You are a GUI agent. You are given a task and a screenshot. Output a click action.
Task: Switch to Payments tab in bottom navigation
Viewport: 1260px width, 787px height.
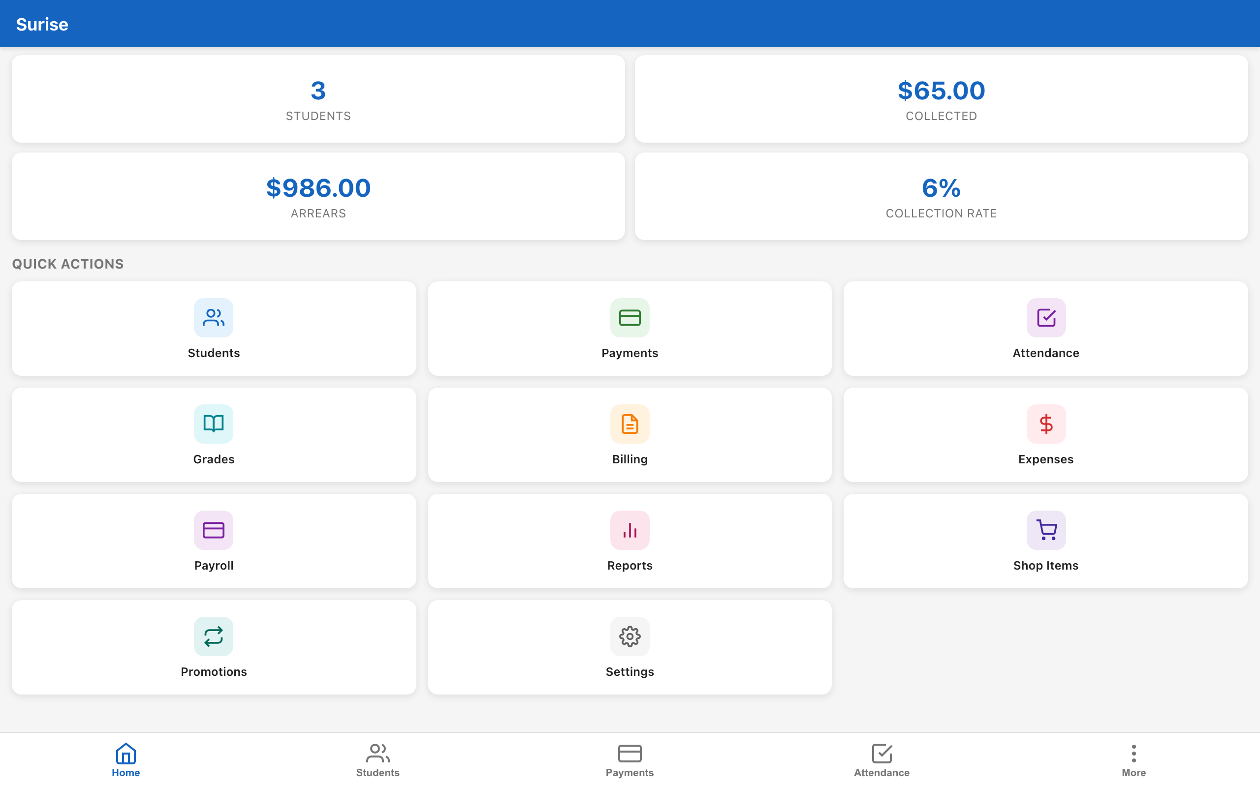[630, 760]
